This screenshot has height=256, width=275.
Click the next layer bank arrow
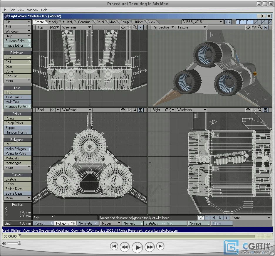pyautogui.click(x=229, y=22)
